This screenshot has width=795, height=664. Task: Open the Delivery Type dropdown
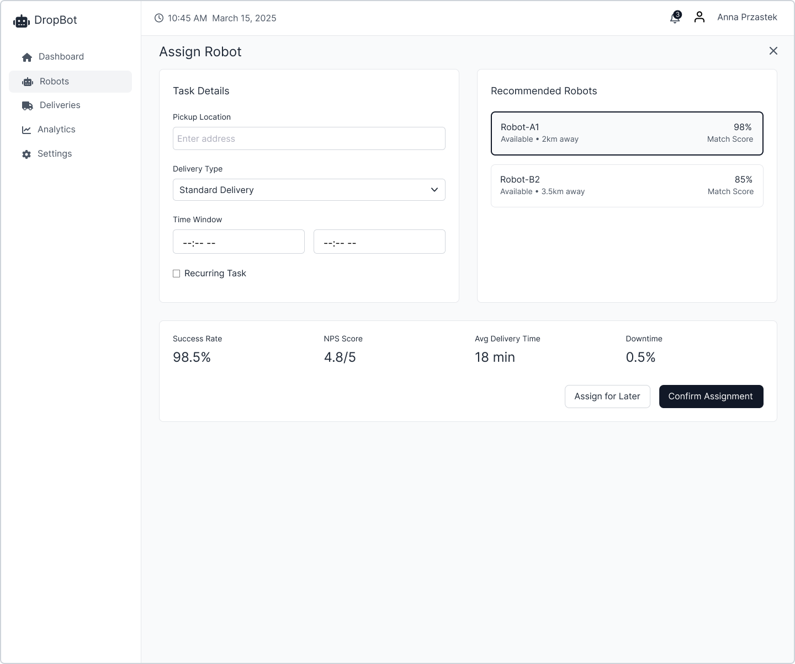click(309, 190)
